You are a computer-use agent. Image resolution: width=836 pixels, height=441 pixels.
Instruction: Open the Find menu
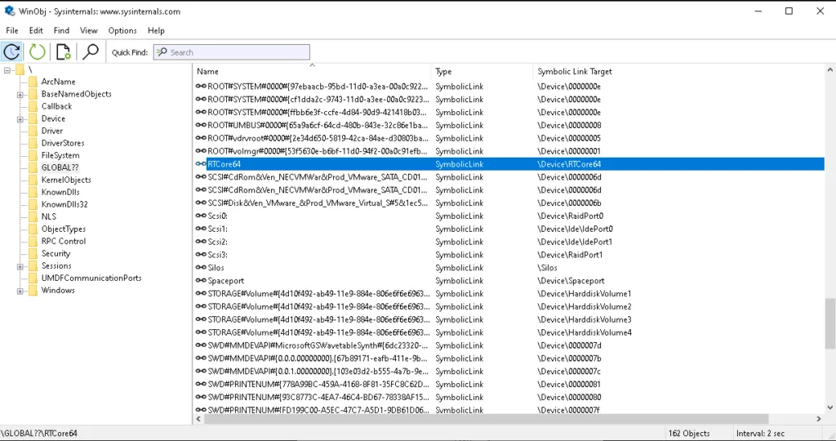coord(61,30)
